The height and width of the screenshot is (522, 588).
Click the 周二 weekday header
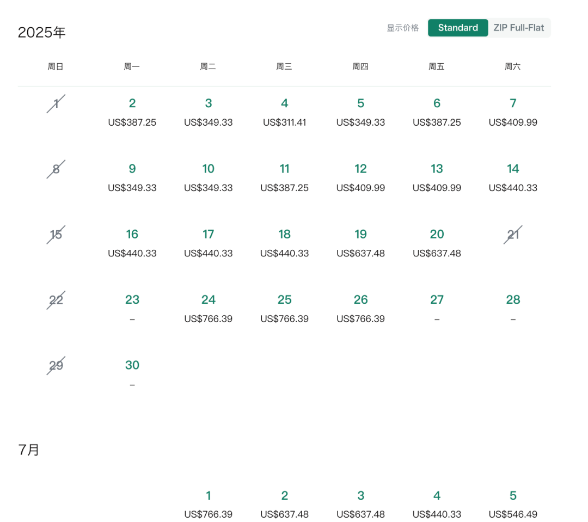point(208,67)
